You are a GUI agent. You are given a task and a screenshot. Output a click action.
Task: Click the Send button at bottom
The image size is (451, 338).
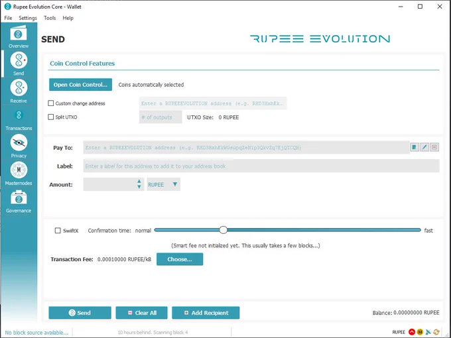click(80, 313)
